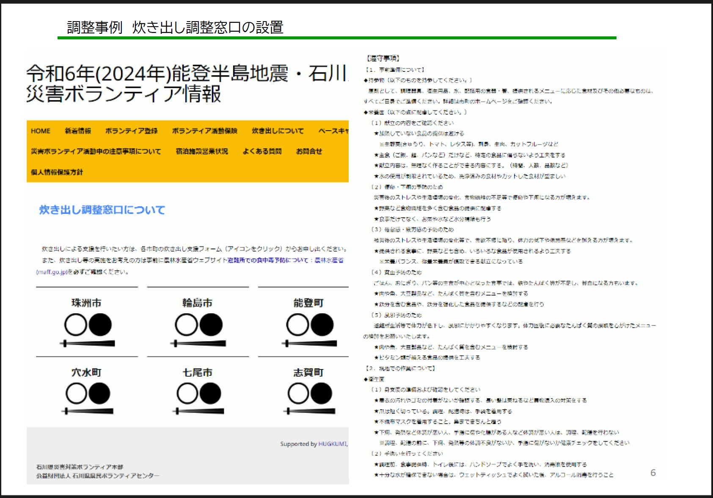
Task: Click the 穴水町 soup kitchen icon
Action: coord(88,398)
